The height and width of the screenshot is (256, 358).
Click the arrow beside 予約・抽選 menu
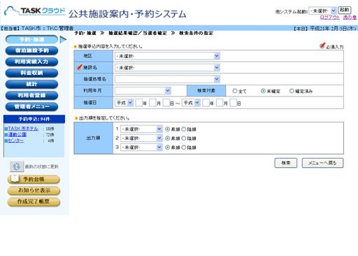coord(63,39)
